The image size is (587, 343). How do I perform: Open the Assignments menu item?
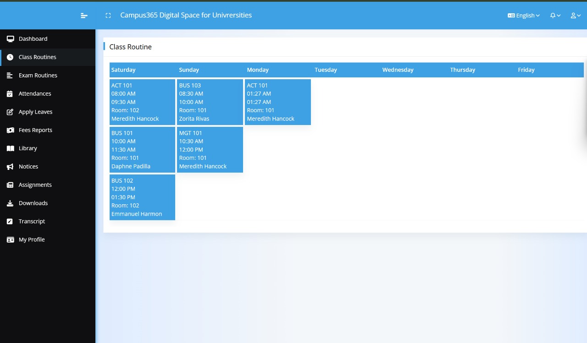[35, 185]
